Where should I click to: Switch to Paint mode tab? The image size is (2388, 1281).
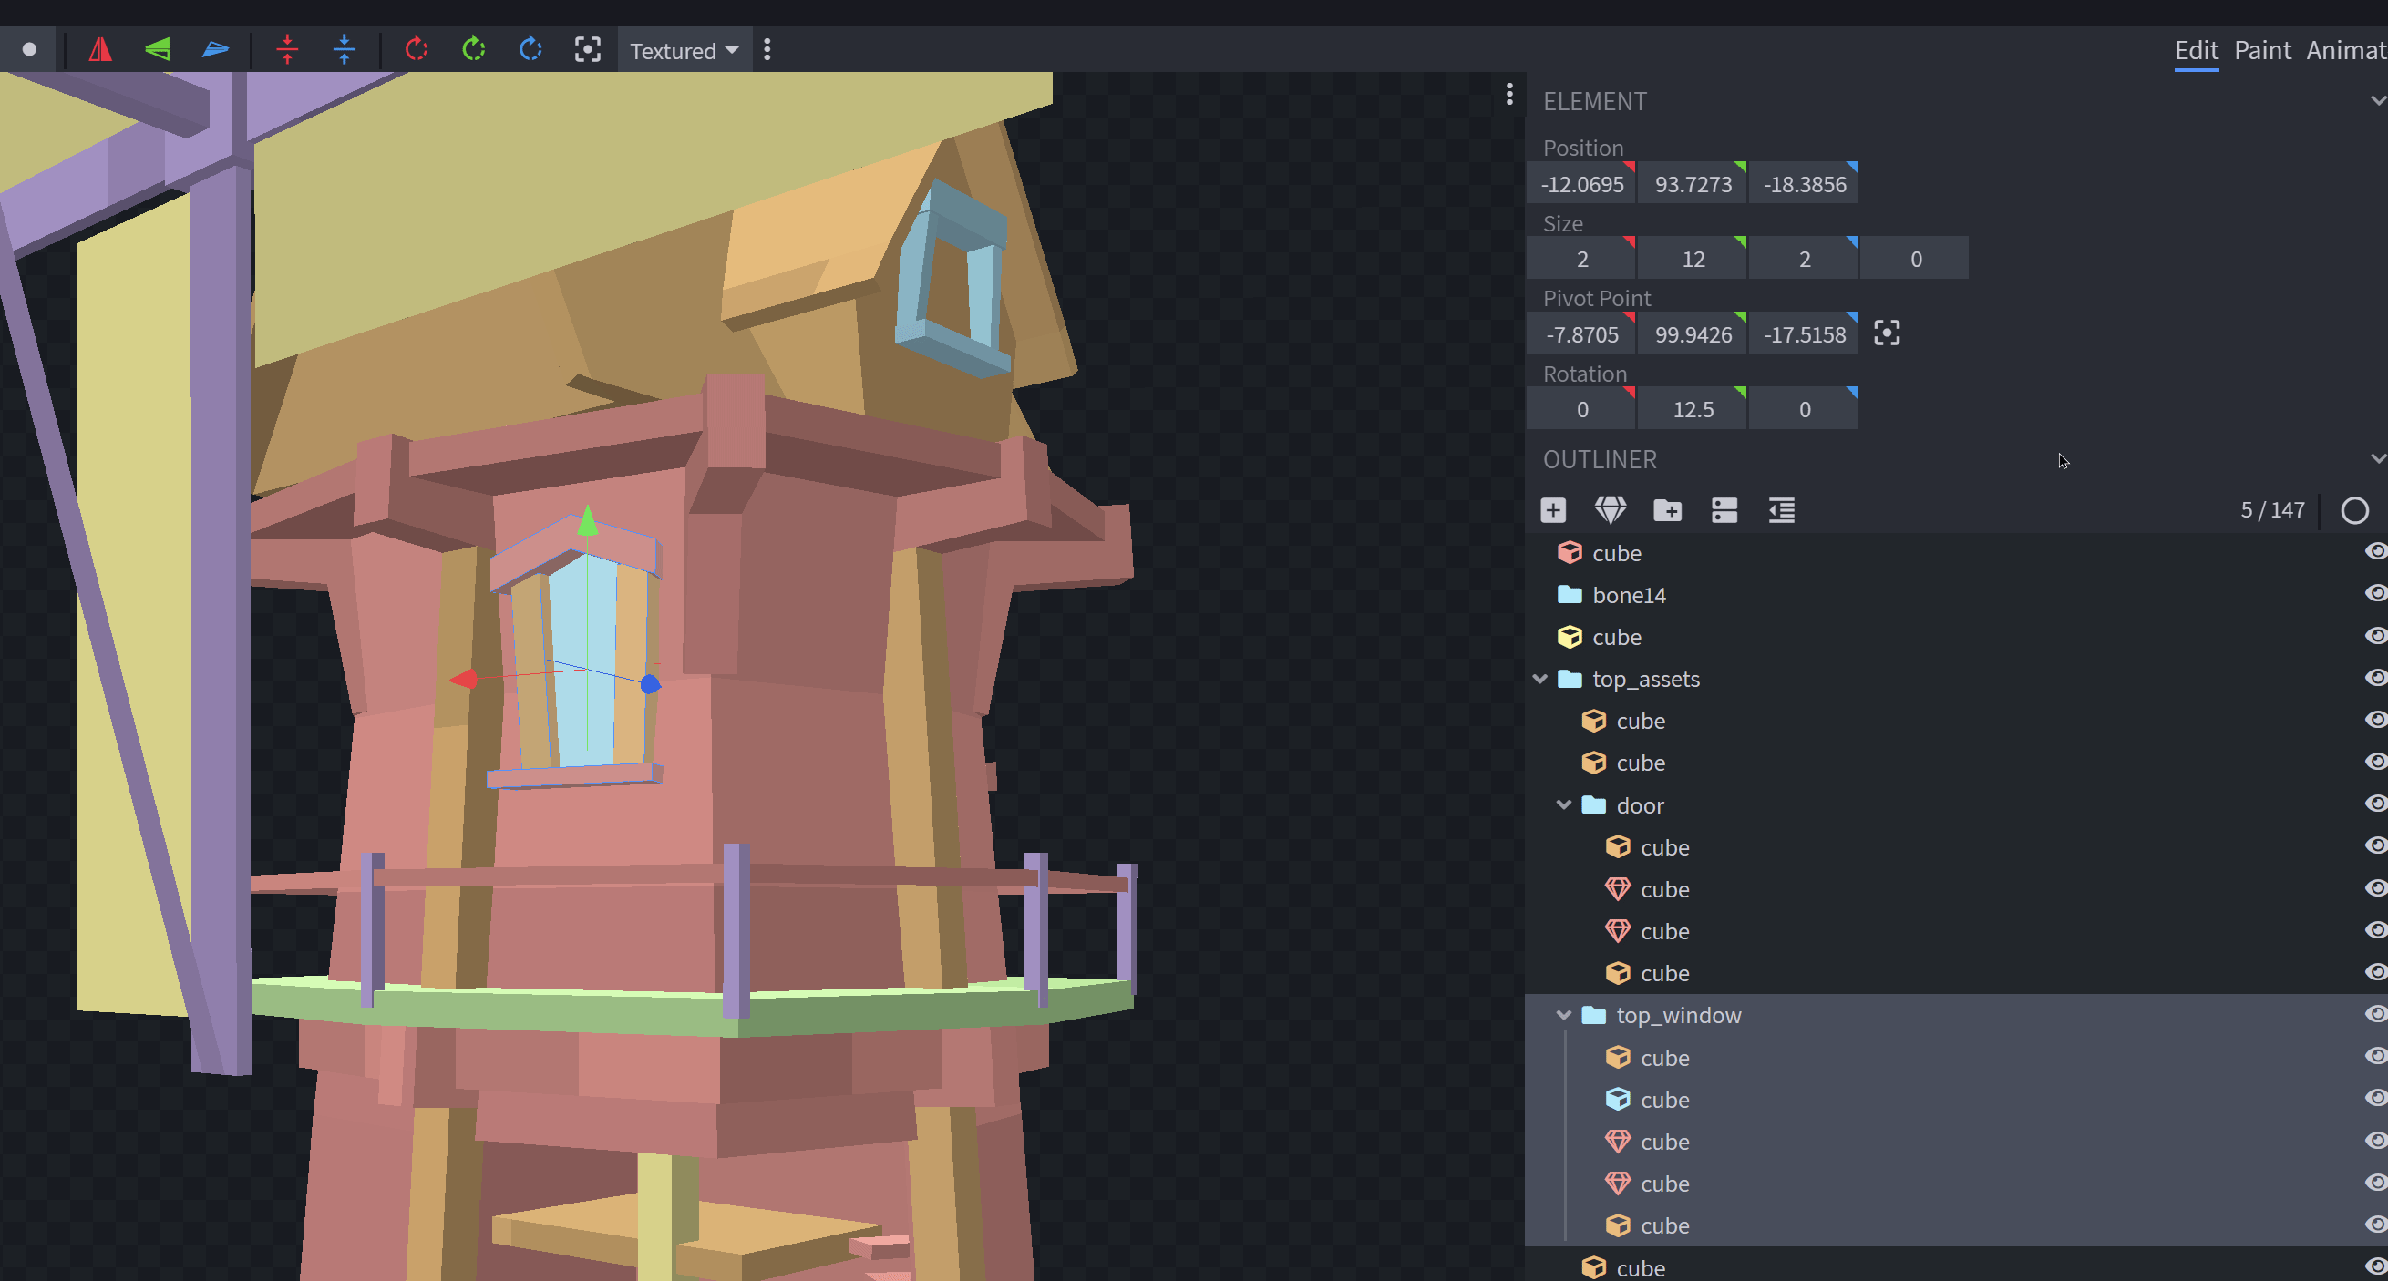pyautogui.click(x=2262, y=50)
